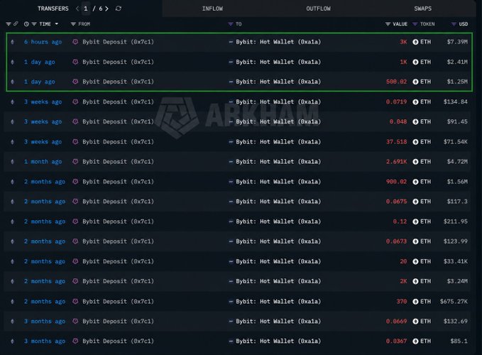Click Ethereum chain icon in the $7.39M row

coord(12,42)
